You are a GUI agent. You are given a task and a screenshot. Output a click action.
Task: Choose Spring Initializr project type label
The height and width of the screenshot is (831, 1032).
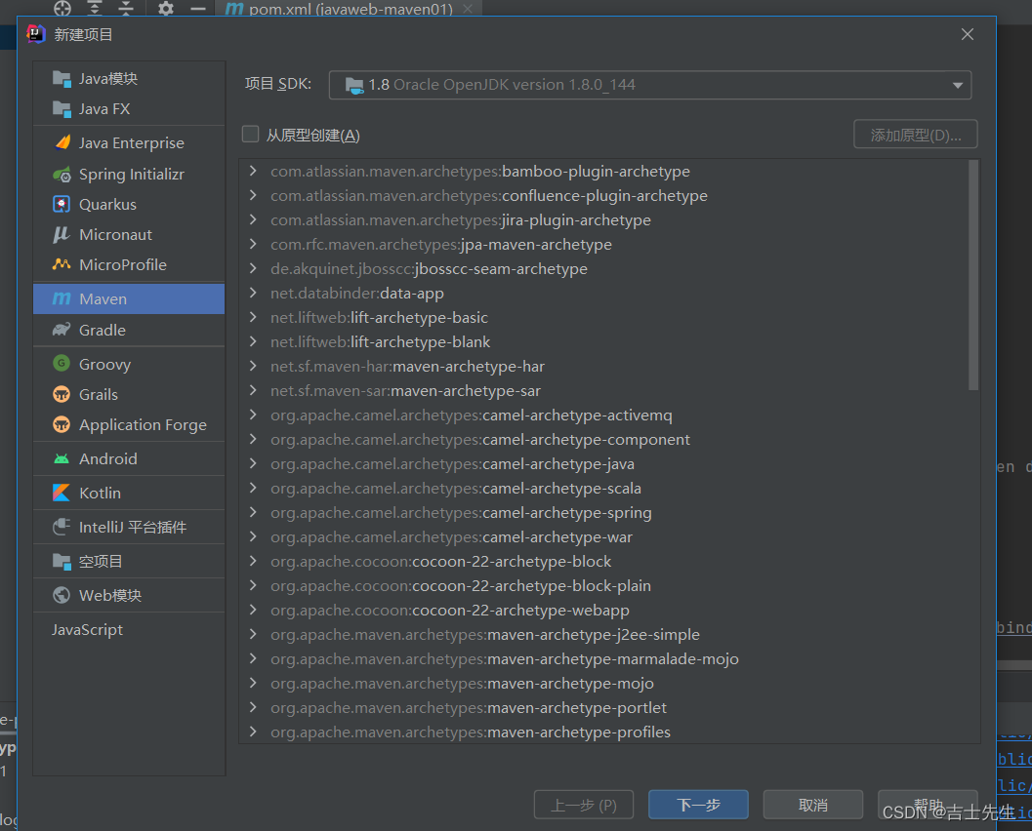[x=132, y=175]
